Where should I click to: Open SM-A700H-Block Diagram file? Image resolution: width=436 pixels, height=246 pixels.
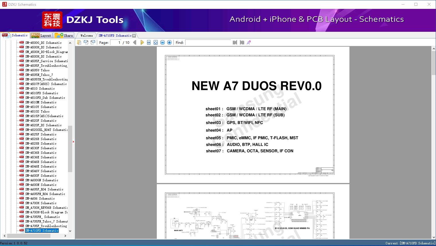[46, 212]
